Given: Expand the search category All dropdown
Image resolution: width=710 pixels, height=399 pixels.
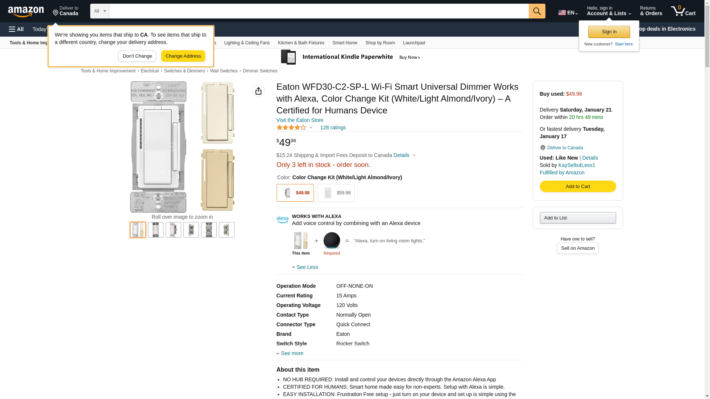Looking at the screenshot, I should click(x=99, y=11).
